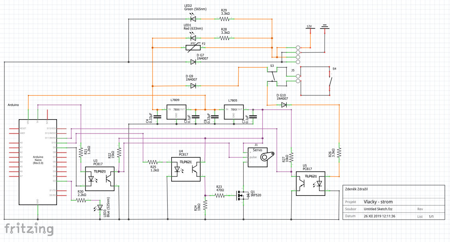Select the green LED2 diode symbol
Image resolution: width=450 pixels, height=242 pixels.
pos(193,19)
